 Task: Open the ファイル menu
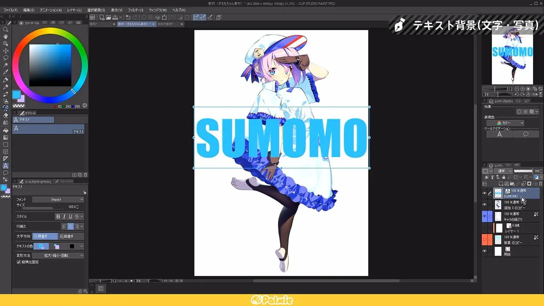pos(9,10)
